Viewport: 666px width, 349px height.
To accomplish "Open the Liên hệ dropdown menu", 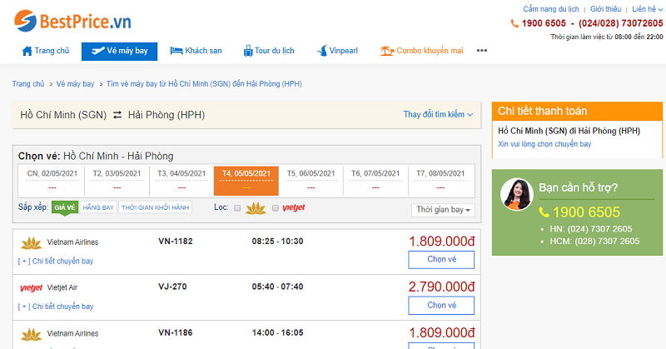I will 647,9.
